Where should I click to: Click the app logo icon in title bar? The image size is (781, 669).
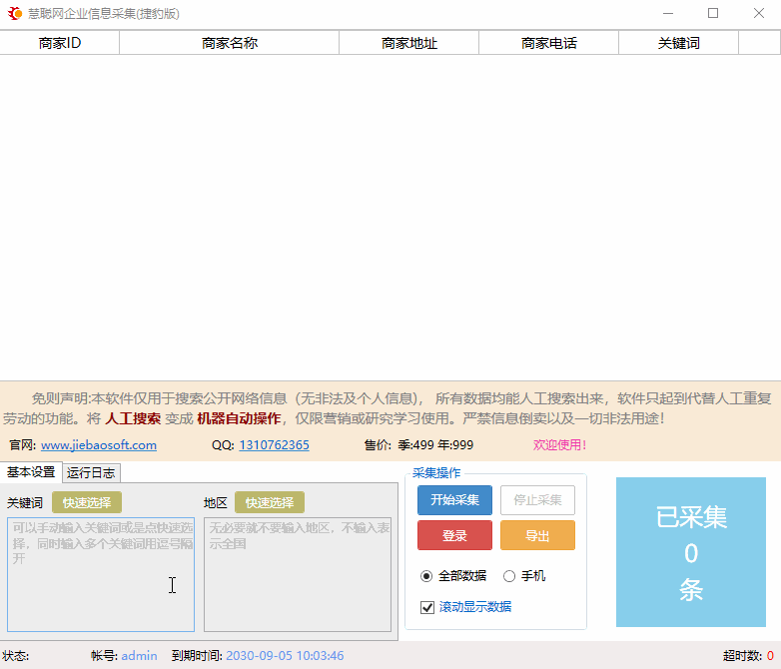(15, 14)
